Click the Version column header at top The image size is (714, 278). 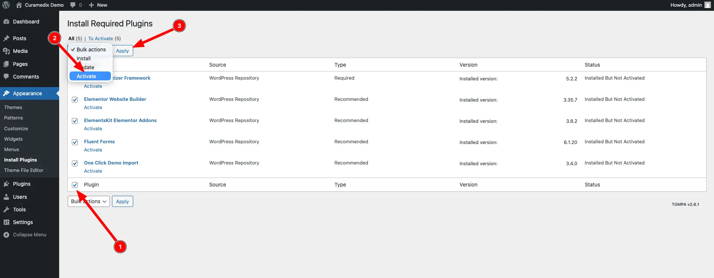(x=468, y=65)
